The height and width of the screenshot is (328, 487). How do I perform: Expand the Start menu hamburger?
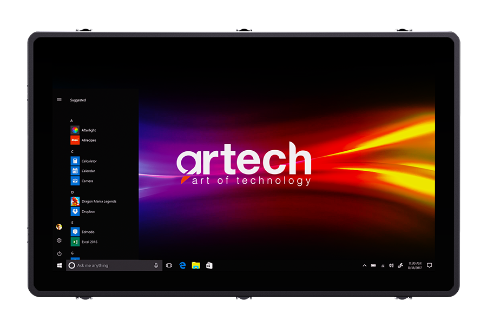(x=60, y=100)
